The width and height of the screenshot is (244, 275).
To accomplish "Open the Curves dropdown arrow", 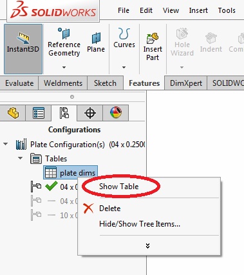I will click(x=124, y=67).
